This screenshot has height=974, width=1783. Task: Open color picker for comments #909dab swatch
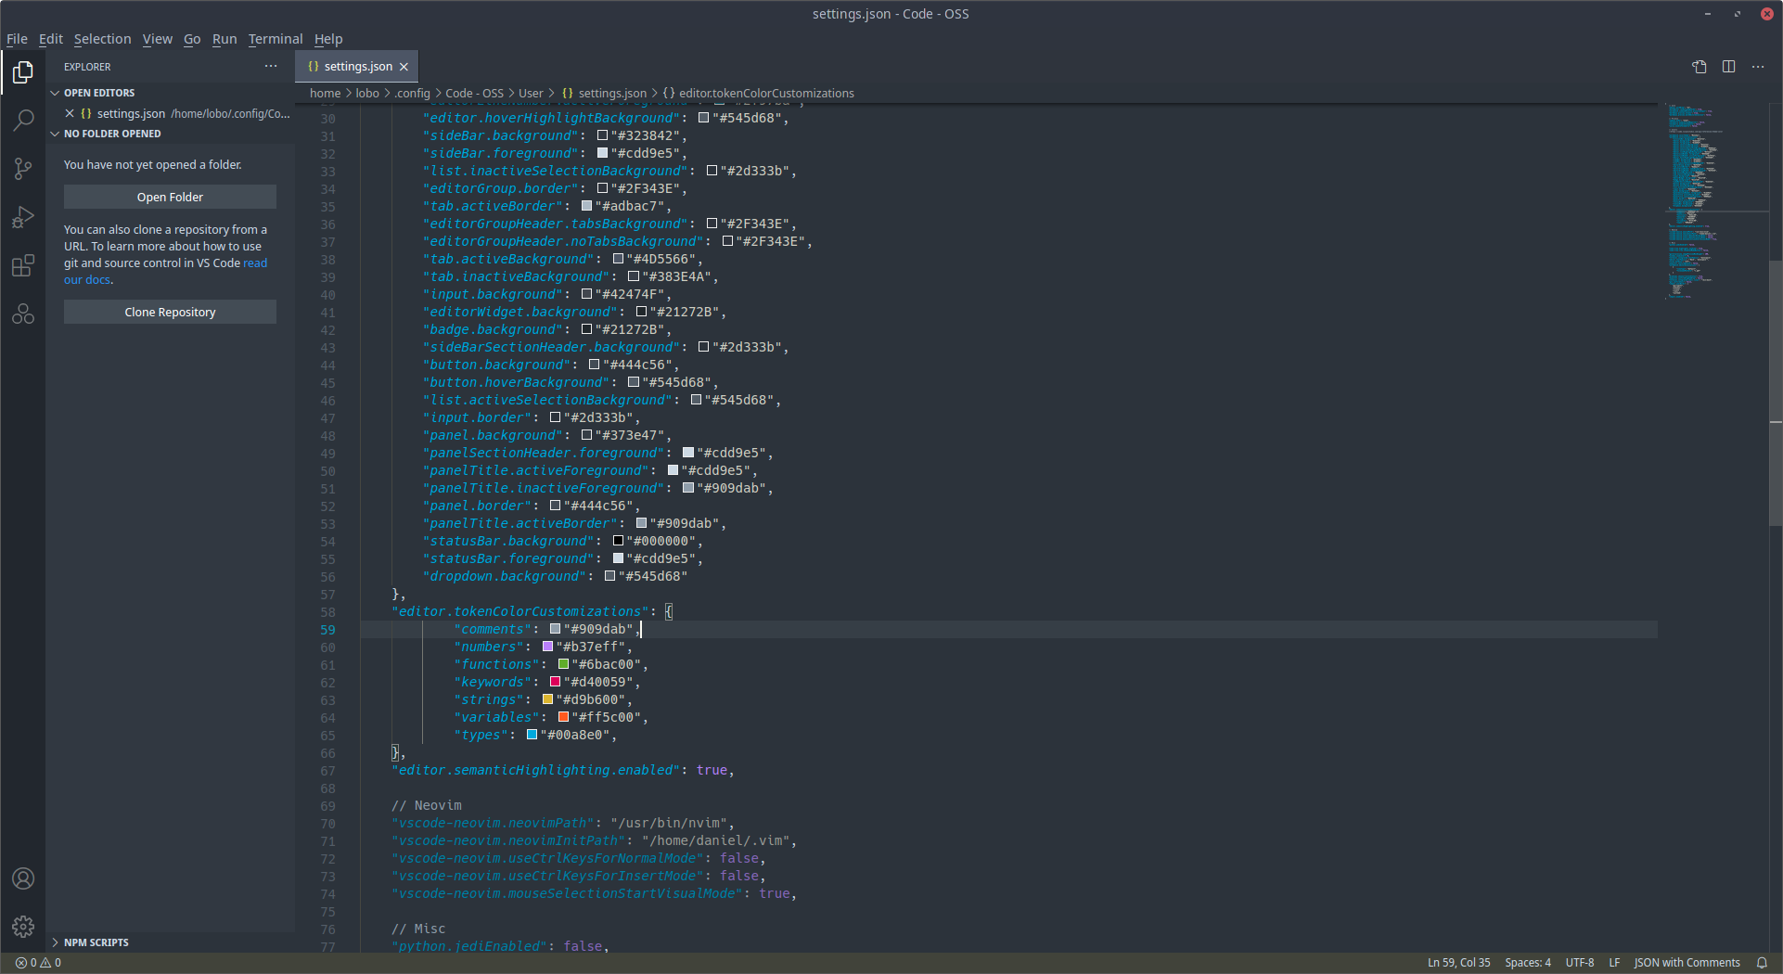click(x=555, y=629)
